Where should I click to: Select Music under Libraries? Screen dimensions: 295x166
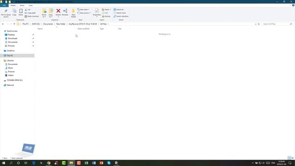pos(10,68)
